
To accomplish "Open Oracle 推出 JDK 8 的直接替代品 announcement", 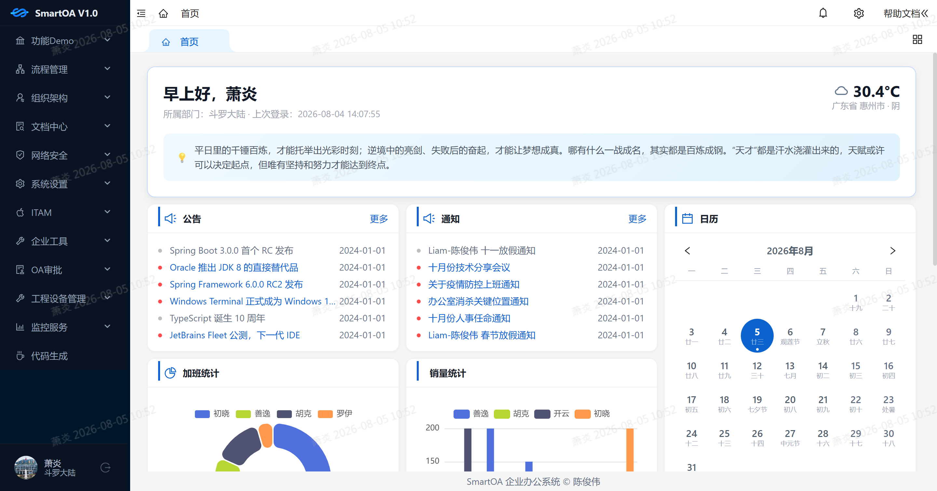I will coord(234,268).
